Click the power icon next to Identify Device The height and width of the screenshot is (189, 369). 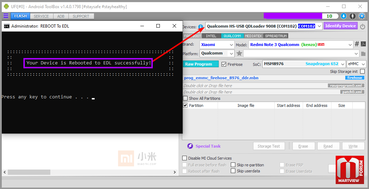[363, 26]
